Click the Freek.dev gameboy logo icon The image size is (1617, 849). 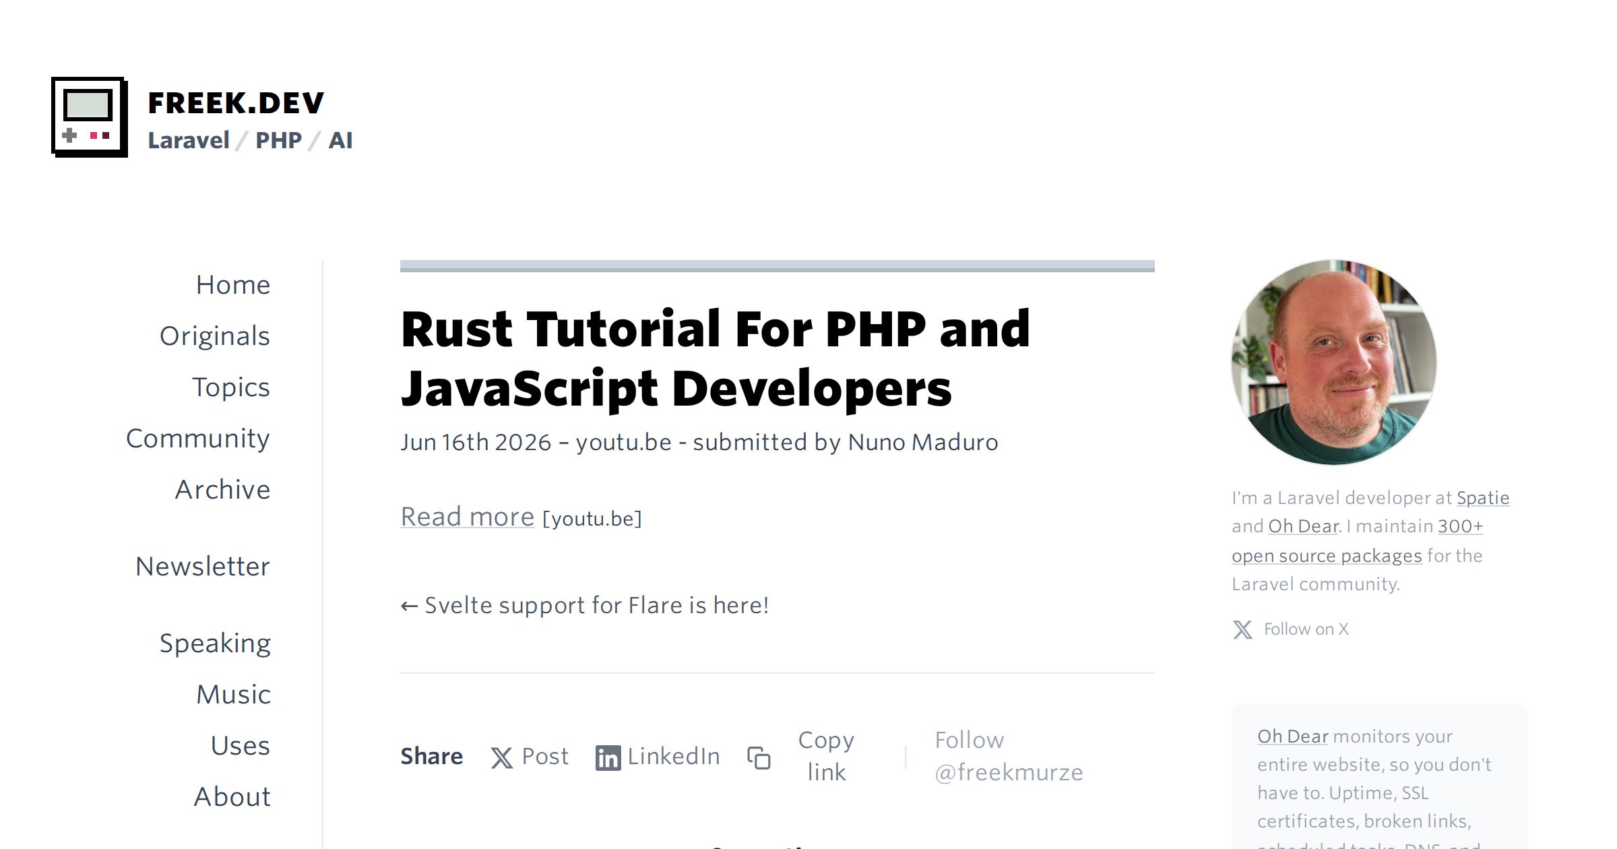pyautogui.click(x=90, y=117)
